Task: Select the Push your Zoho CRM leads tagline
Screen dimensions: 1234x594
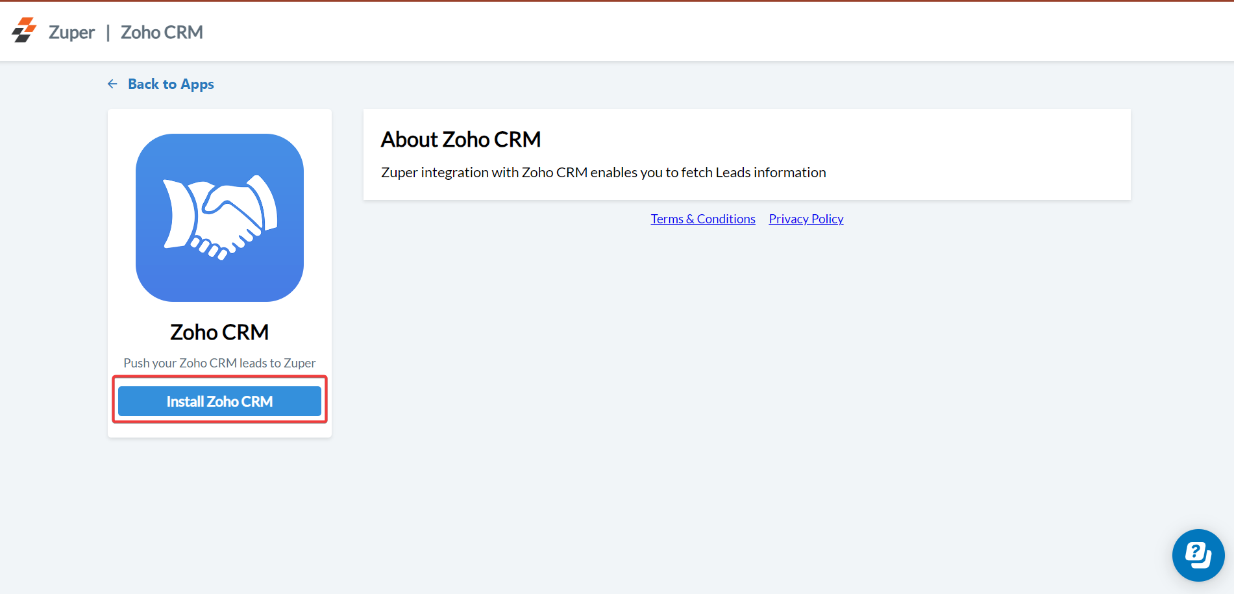Action: (219, 362)
